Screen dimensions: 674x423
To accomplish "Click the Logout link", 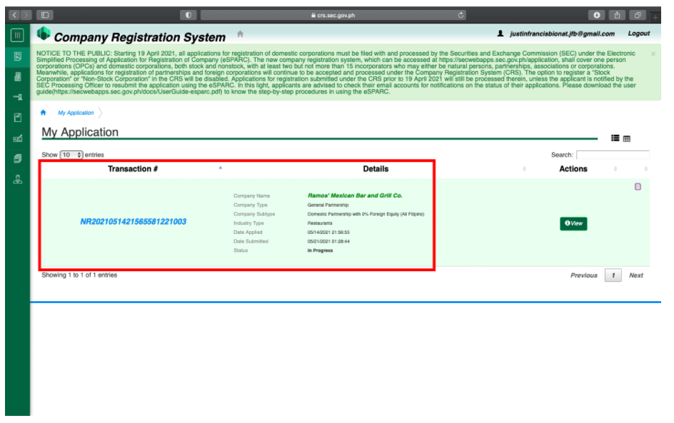I will tap(638, 34).
